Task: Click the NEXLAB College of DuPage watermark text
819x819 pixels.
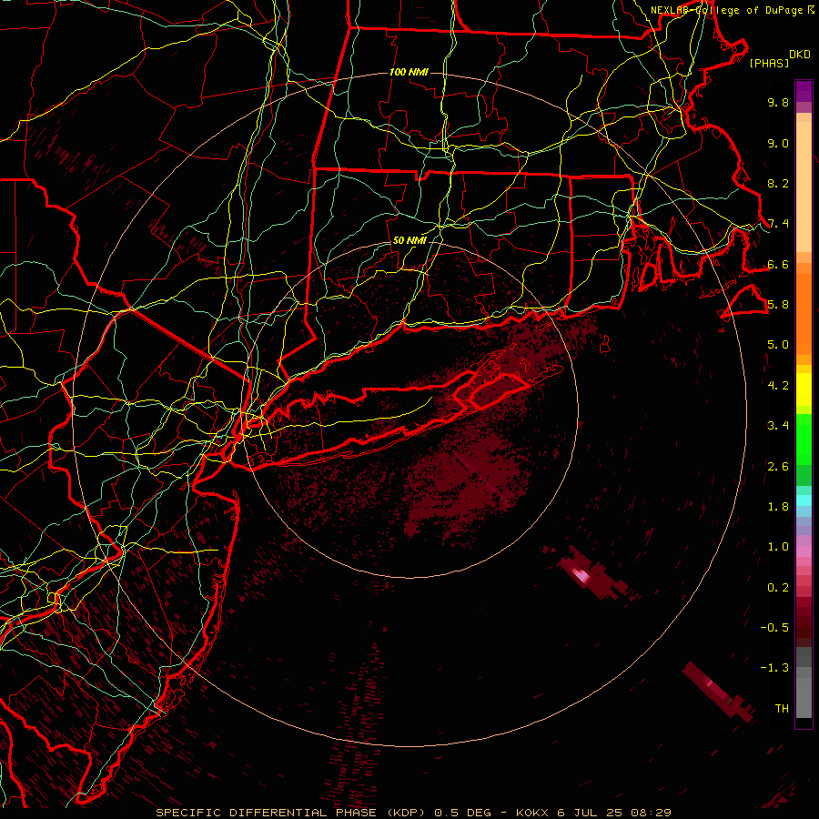Action: [733, 10]
